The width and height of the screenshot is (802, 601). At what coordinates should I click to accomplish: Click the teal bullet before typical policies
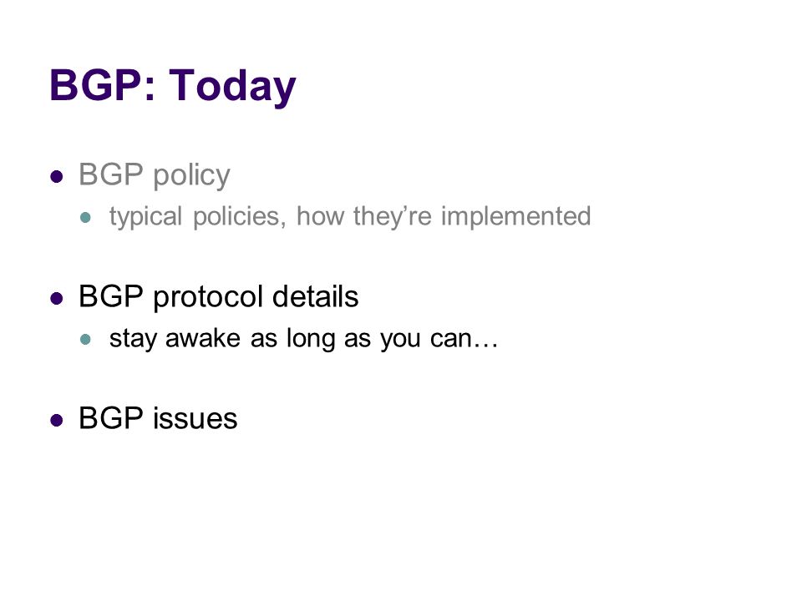85,218
